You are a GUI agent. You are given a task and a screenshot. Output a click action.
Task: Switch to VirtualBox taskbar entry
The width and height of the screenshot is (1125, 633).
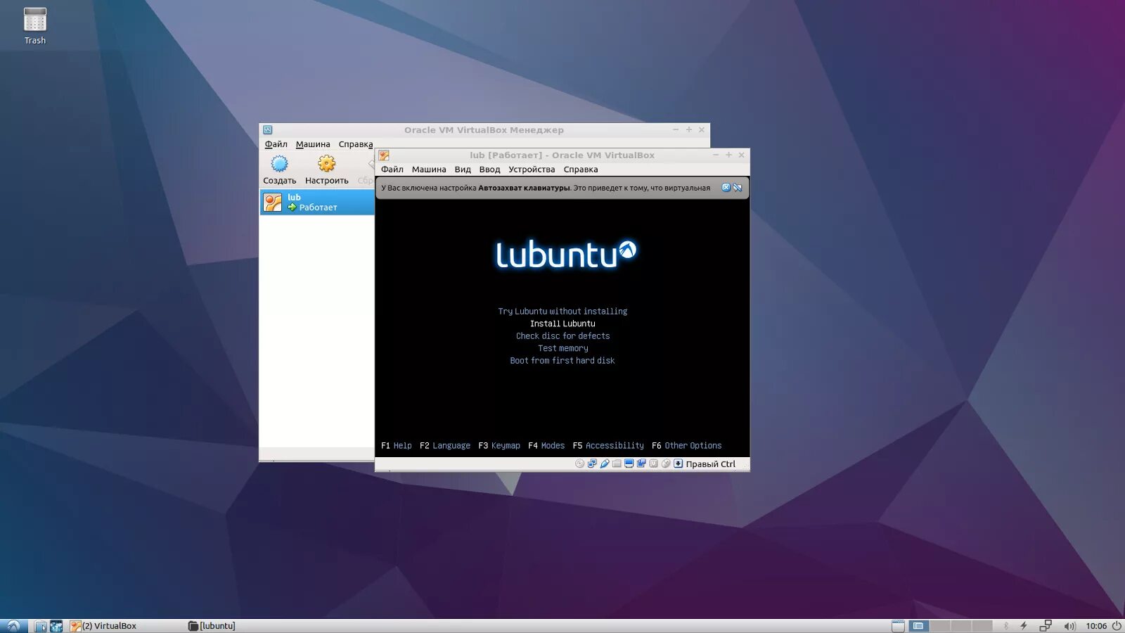coord(103,626)
